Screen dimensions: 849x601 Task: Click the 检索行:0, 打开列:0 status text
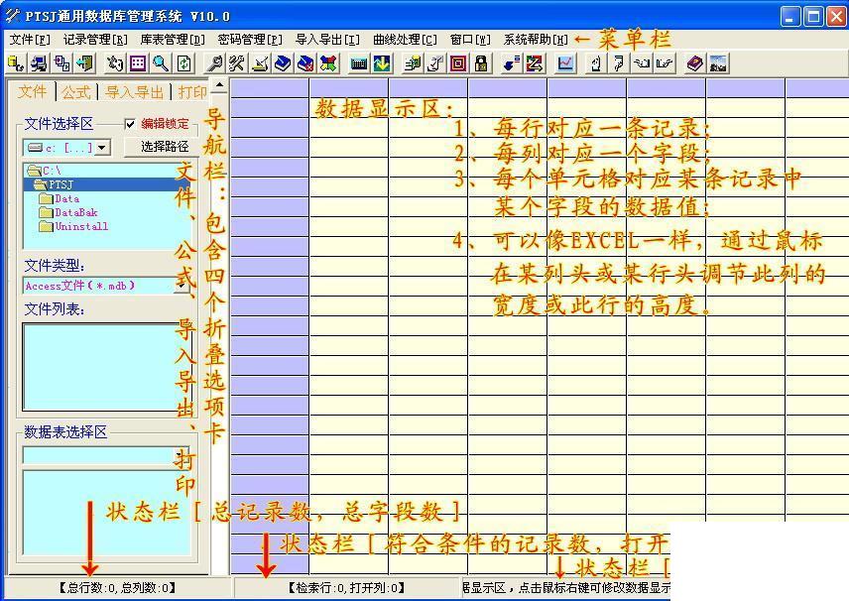(x=346, y=588)
